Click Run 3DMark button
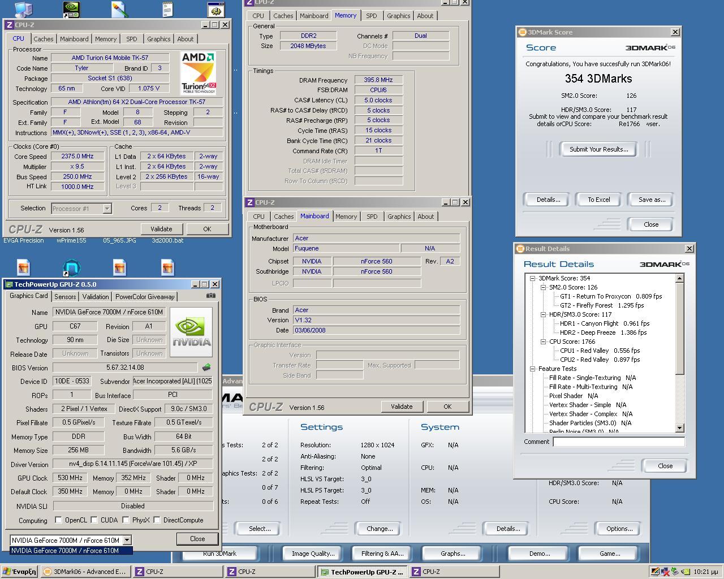 [219, 554]
